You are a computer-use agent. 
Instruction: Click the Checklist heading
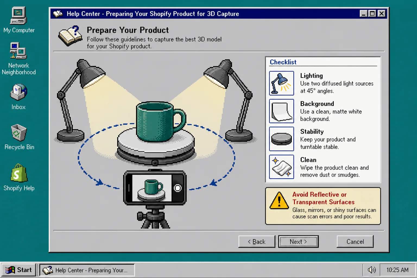(283, 62)
